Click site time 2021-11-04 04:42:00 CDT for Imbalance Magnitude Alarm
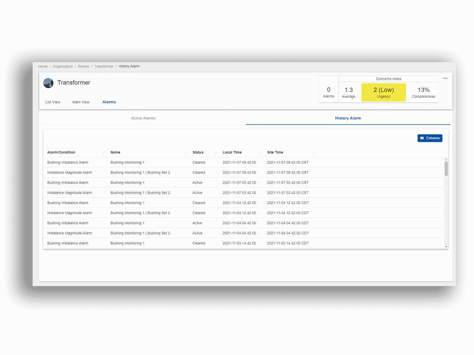474x355 pixels. tap(288, 233)
